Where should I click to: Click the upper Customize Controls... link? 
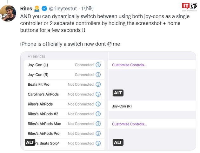click(129, 65)
